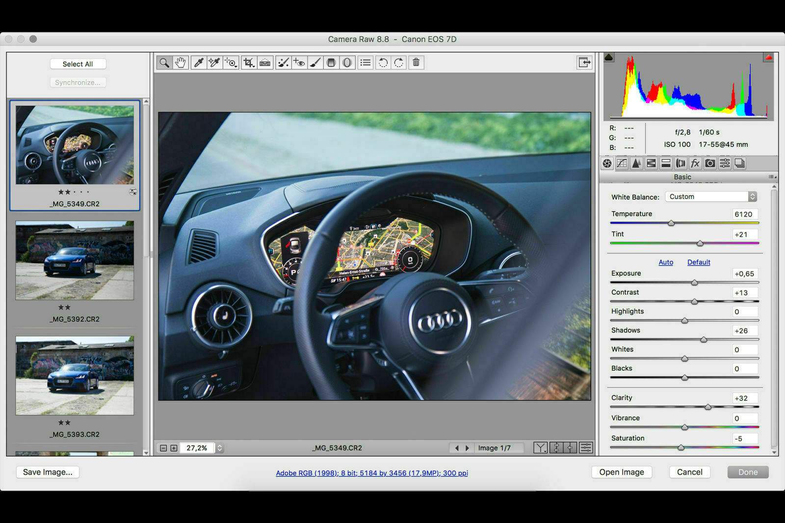The height and width of the screenshot is (523, 785).
Task: Cycle before/after views with the Y icon
Action: 540,448
